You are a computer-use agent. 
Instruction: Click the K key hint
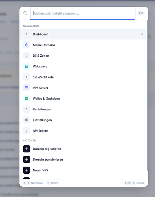pos(134,183)
